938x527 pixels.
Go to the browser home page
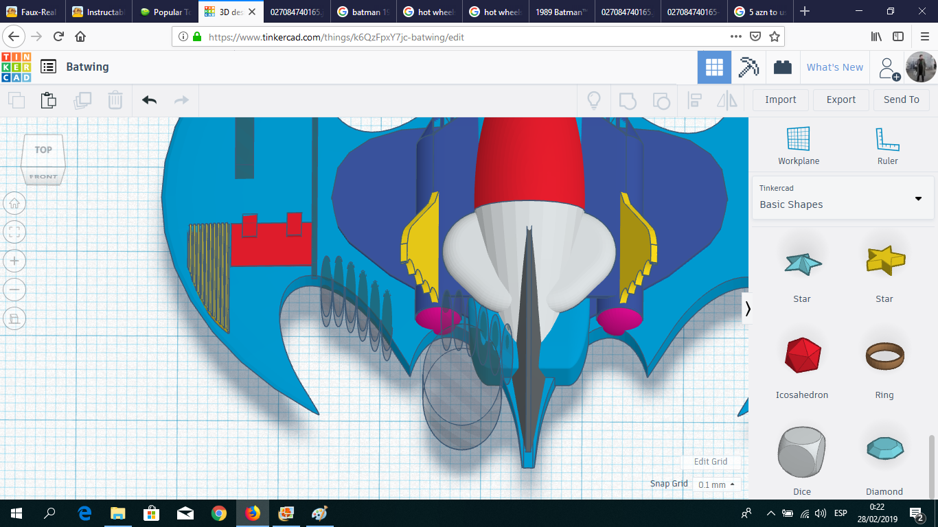coord(80,37)
